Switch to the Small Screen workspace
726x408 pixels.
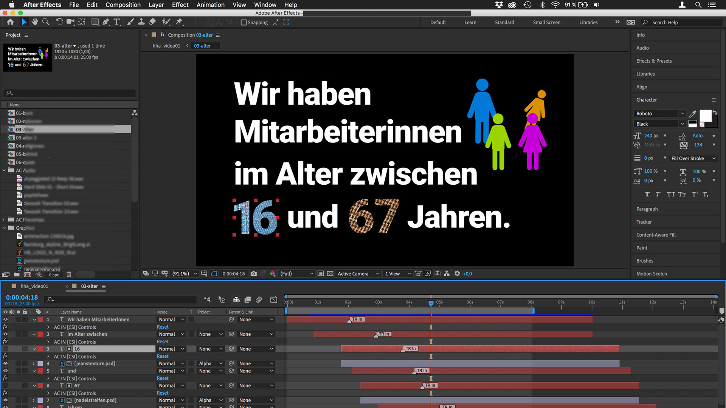(x=546, y=22)
